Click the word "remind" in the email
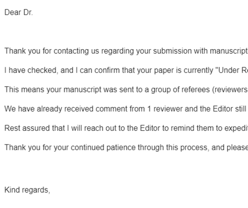 182,128
